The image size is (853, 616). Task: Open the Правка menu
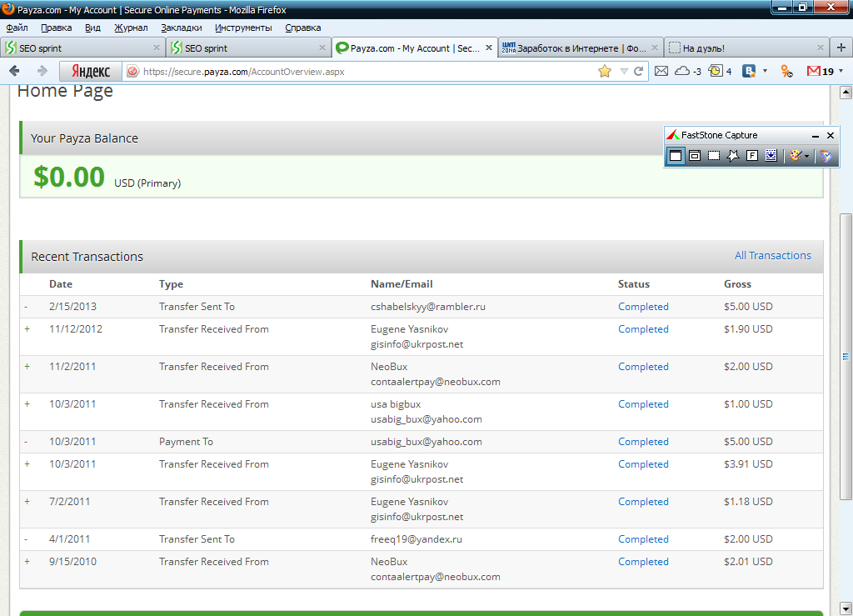[x=56, y=28]
